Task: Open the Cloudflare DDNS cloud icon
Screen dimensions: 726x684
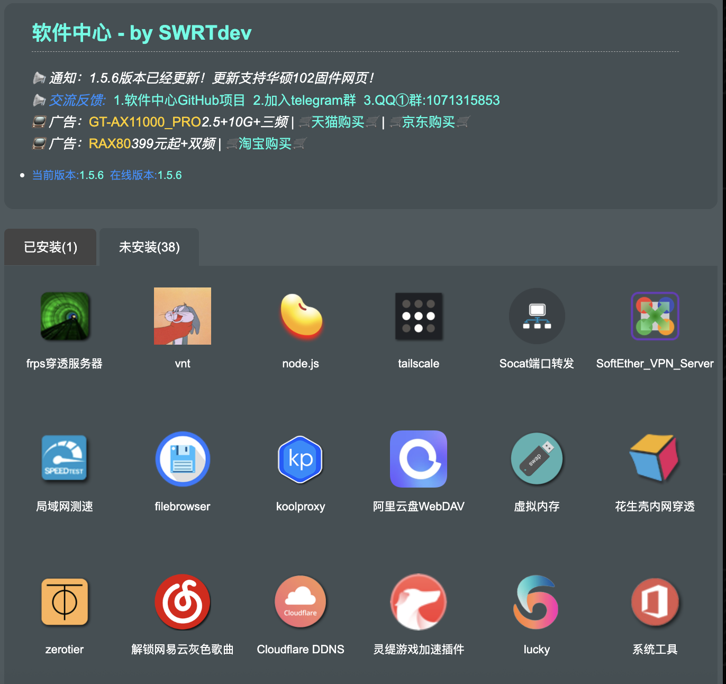Action: [x=301, y=602]
